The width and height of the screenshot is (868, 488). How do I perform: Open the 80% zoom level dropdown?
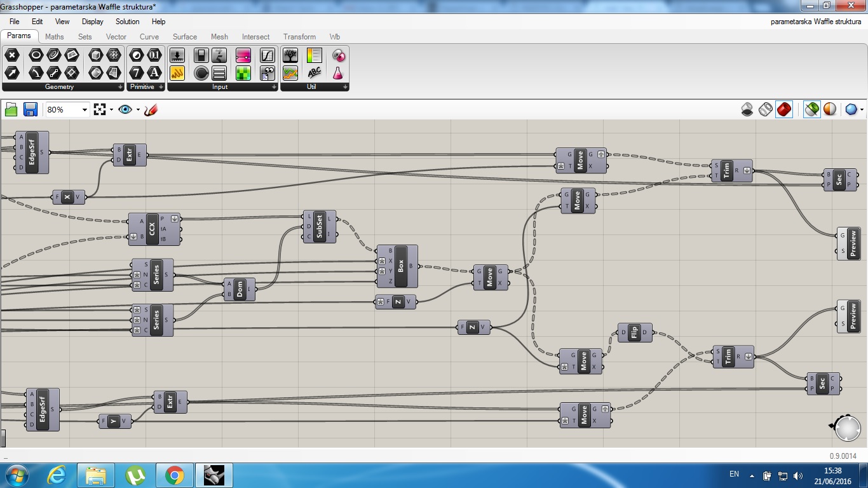pos(84,110)
